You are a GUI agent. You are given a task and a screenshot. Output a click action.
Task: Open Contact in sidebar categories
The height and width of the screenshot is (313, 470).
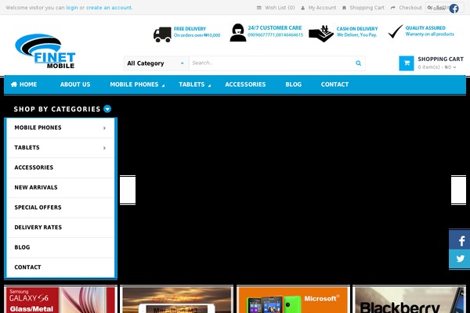point(60,267)
